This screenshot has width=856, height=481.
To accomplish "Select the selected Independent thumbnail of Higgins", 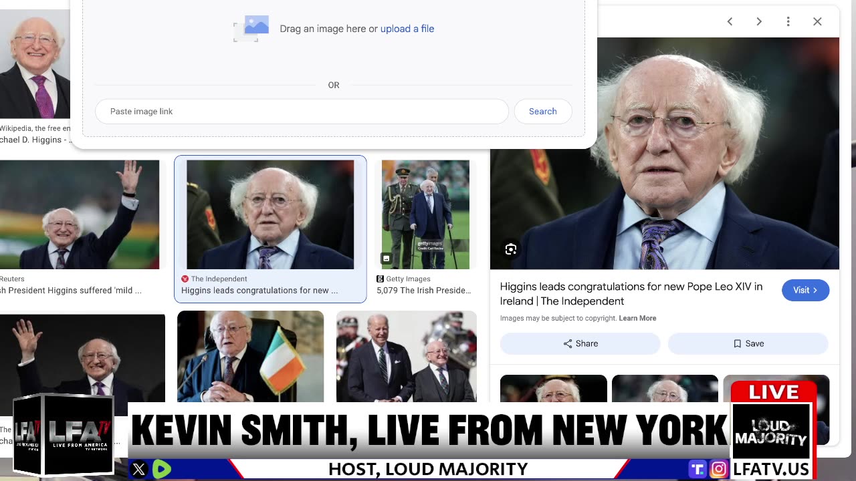I will pyautogui.click(x=270, y=214).
